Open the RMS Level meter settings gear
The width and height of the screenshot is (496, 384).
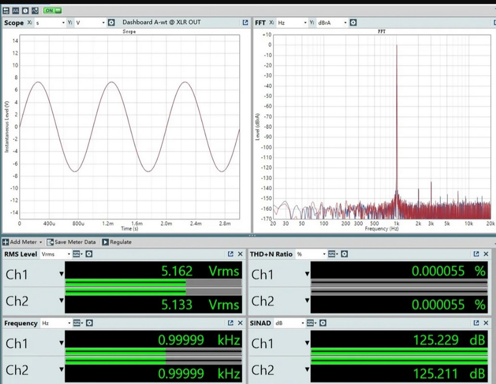tap(89, 254)
